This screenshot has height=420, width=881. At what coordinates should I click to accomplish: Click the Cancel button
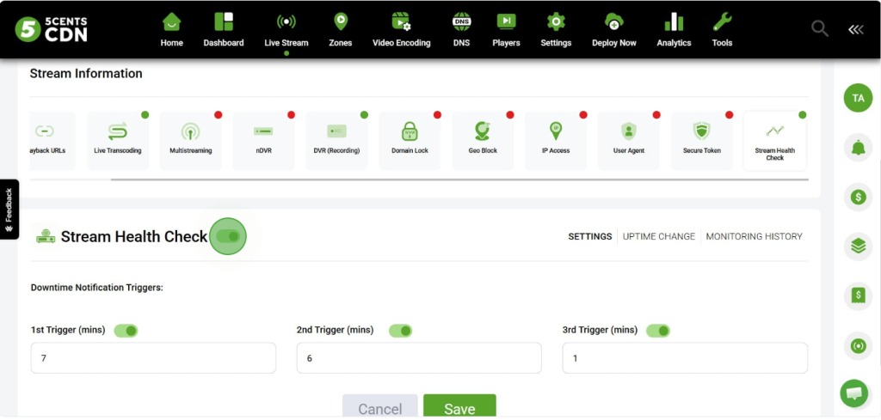pyautogui.click(x=379, y=408)
